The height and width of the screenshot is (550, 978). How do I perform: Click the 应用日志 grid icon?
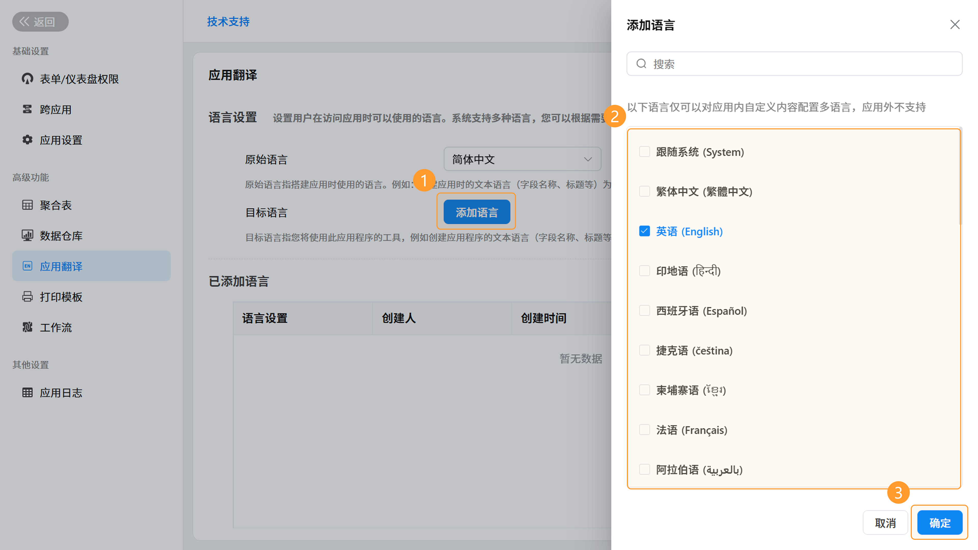tap(27, 392)
